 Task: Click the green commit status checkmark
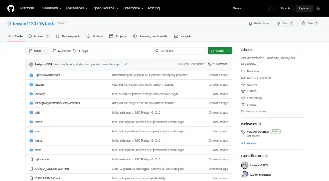click(x=125, y=64)
